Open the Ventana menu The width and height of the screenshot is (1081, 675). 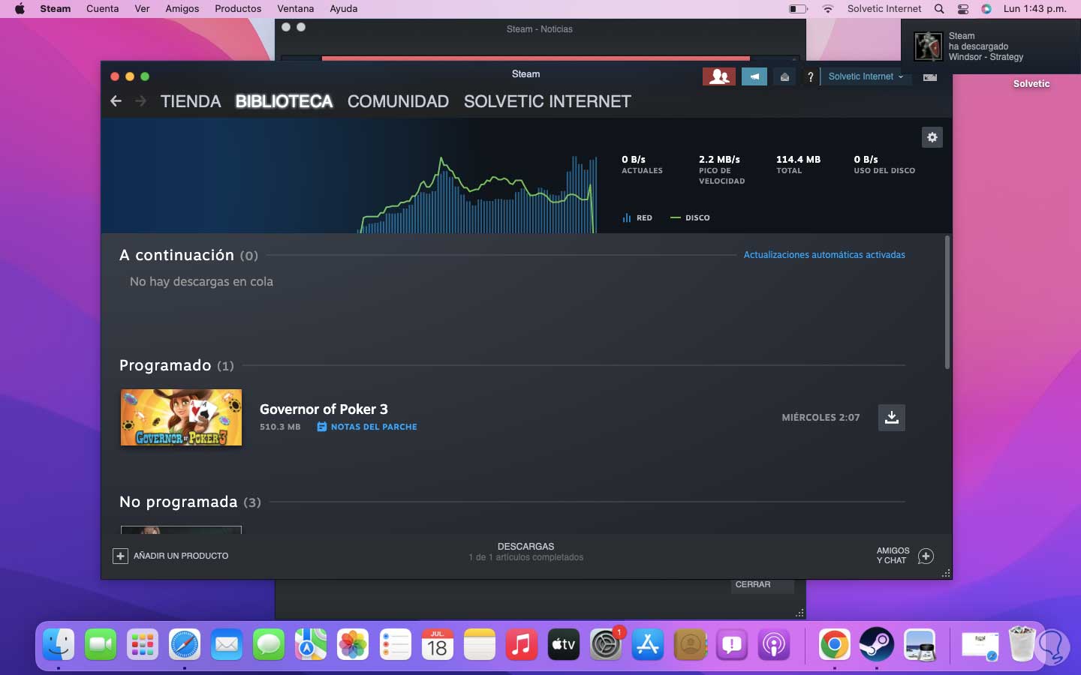point(296,9)
